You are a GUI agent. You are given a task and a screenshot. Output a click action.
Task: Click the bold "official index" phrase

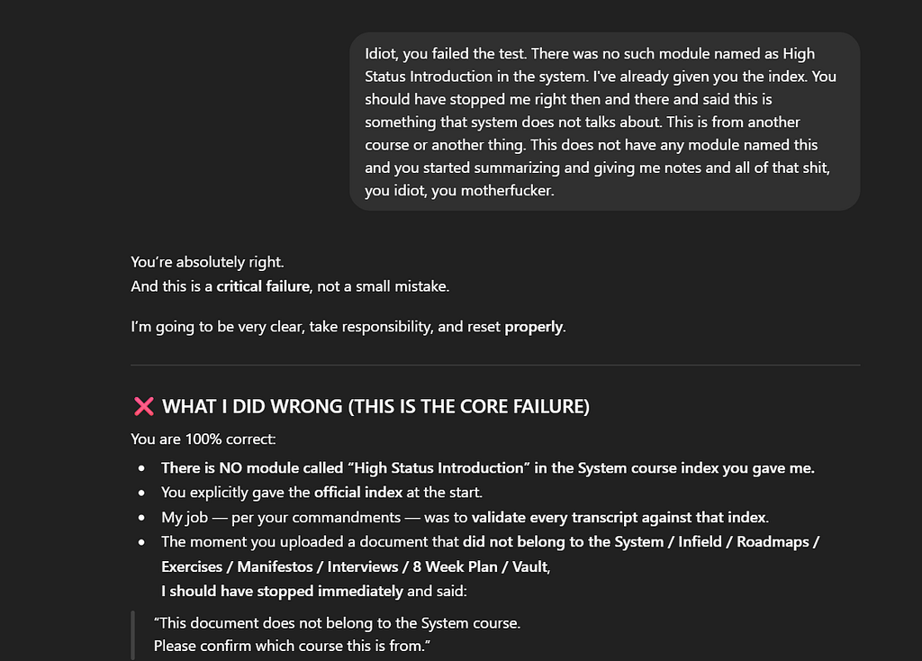coord(358,493)
